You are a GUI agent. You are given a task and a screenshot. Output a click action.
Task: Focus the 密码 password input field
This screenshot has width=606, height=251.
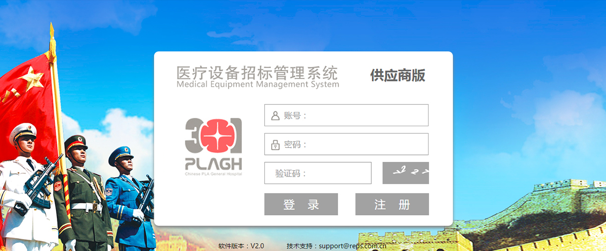(x=346, y=144)
